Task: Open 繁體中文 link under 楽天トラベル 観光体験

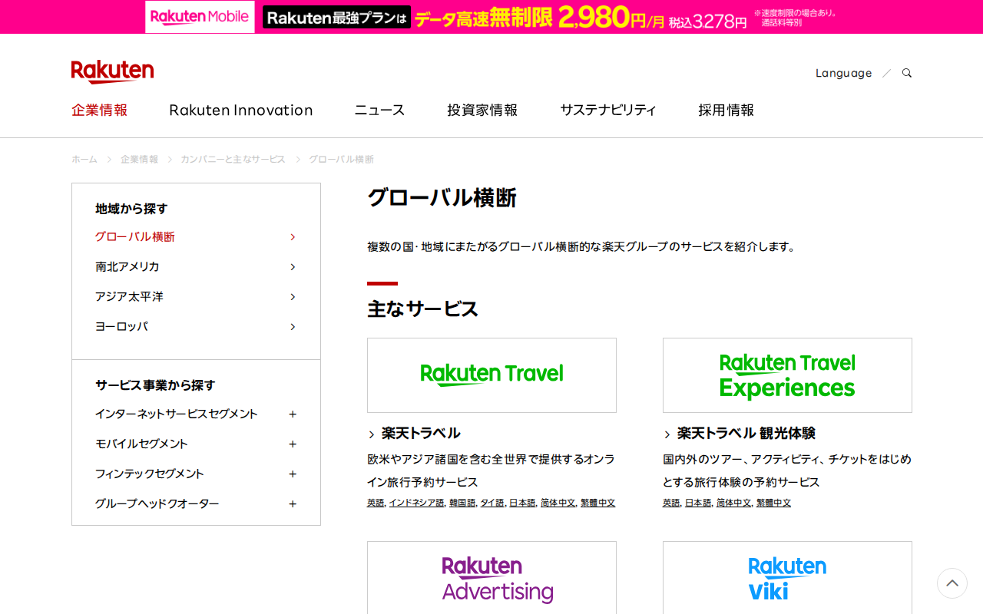Action: click(x=773, y=503)
